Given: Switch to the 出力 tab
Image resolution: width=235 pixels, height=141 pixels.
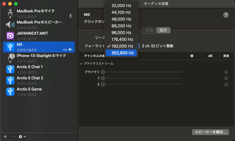Looking at the screenshot, I should pyautogui.click(x=163, y=30).
